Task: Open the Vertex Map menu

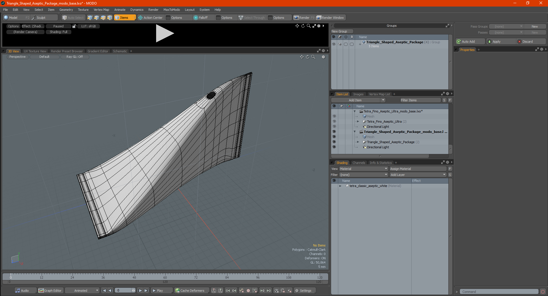Action: pyautogui.click(x=101, y=10)
